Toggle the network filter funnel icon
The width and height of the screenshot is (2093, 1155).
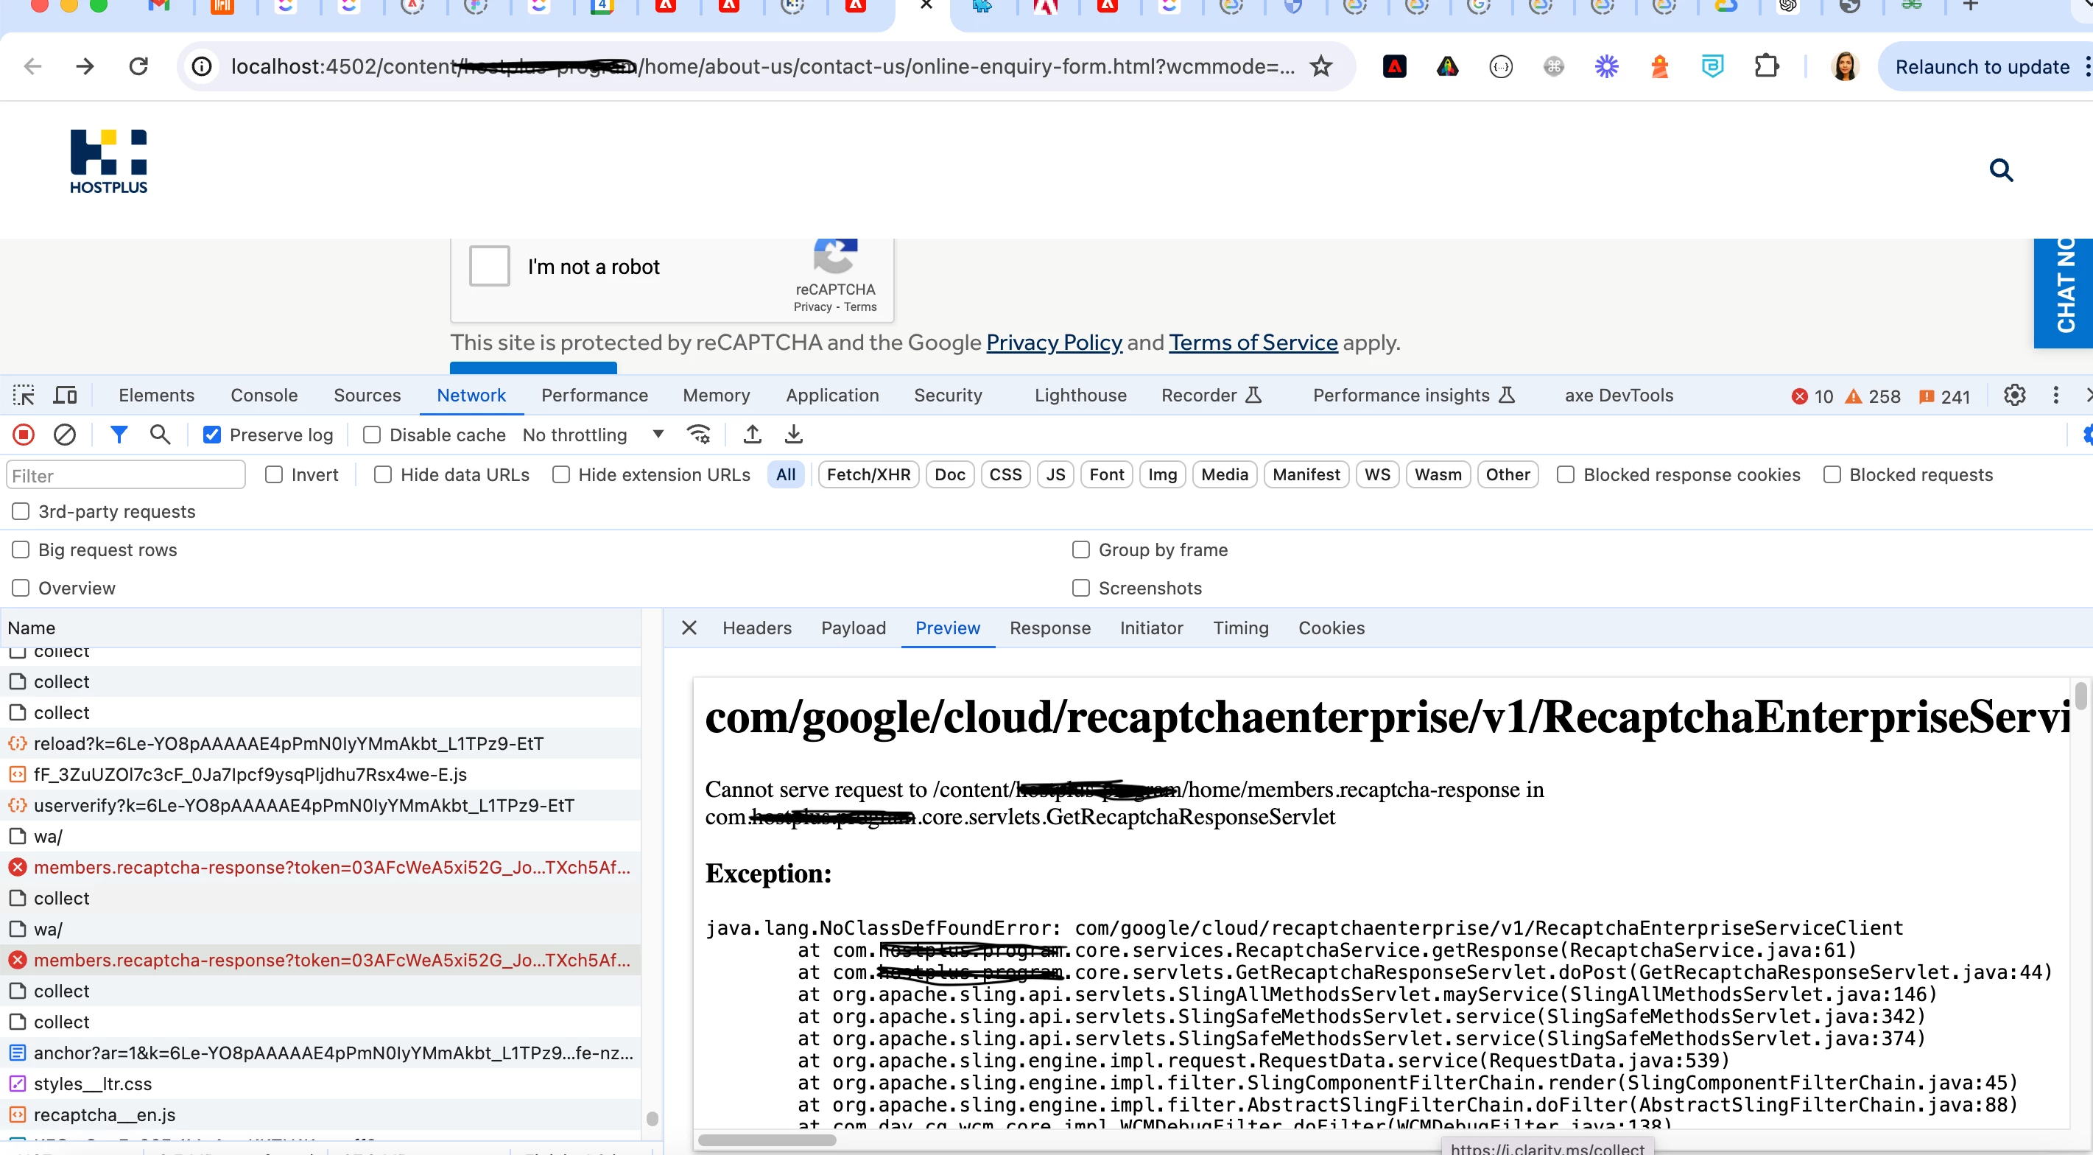[119, 435]
